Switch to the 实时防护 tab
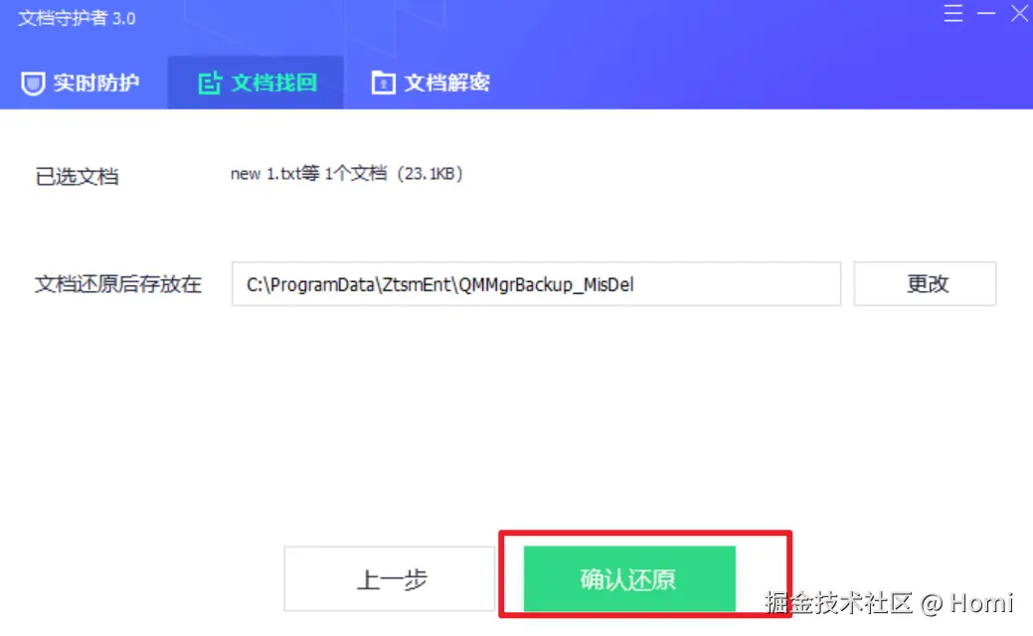This screenshot has width=1033, height=636. click(x=81, y=82)
